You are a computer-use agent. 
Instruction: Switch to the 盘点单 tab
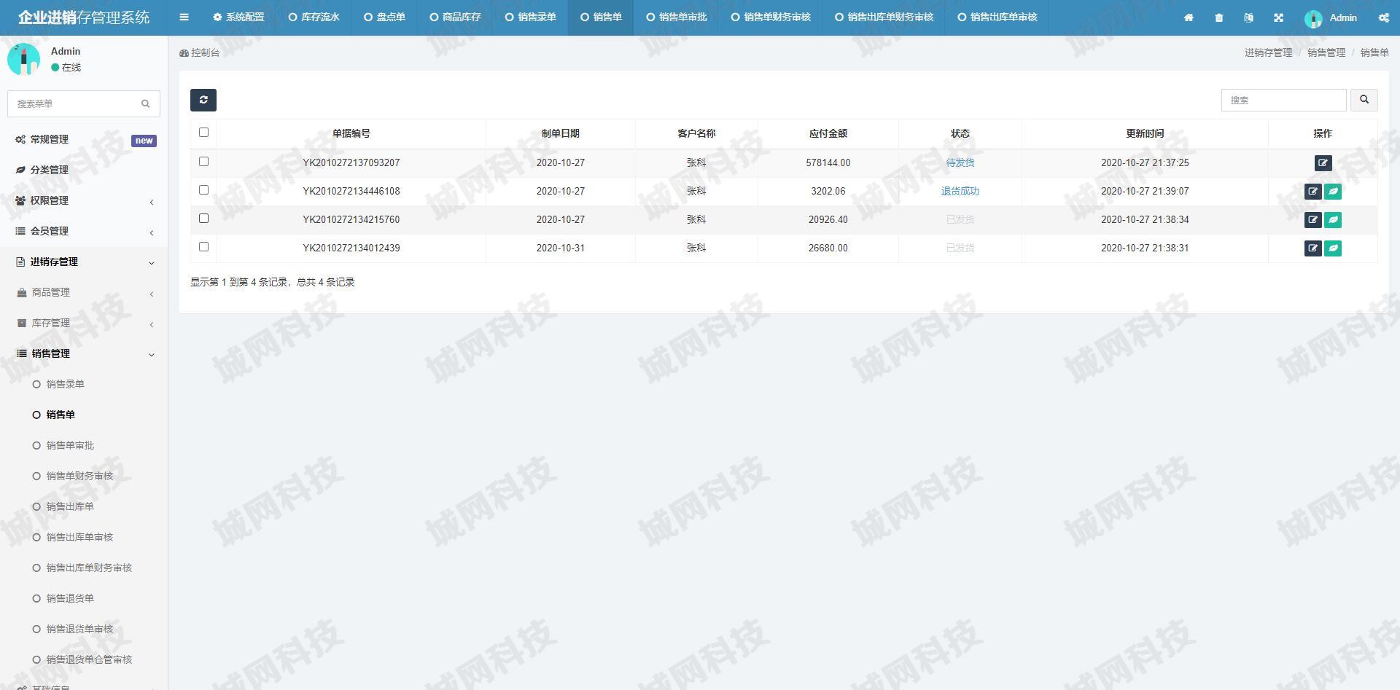tap(384, 17)
